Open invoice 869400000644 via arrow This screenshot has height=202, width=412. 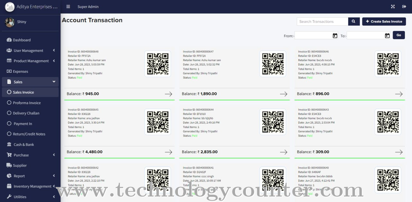(x=284, y=152)
